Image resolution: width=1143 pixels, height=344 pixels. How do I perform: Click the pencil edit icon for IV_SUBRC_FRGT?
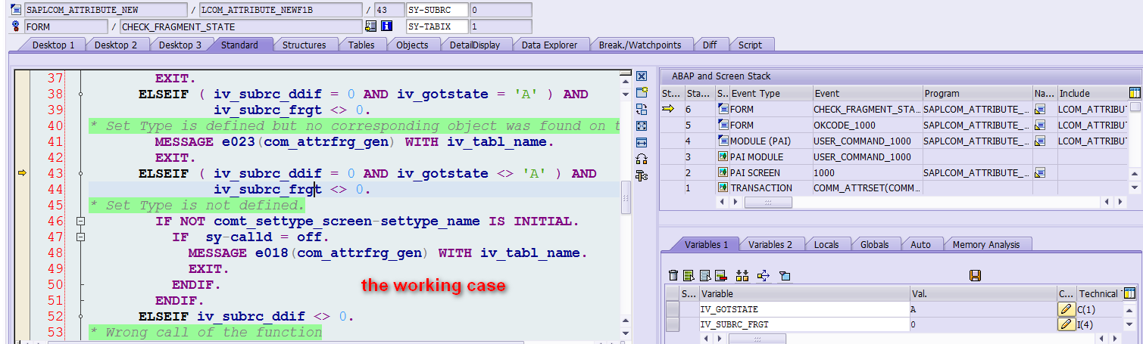pyautogui.click(x=1066, y=324)
